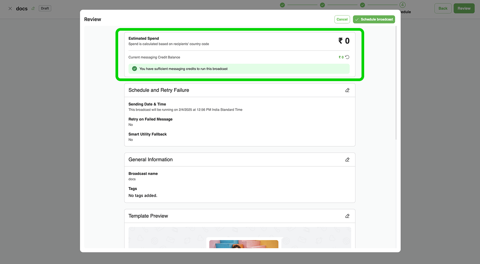This screenshot has height=264, width=480.
Task: Click the estimated spend ₹ 0 amount
Action: tap(344, 41)
